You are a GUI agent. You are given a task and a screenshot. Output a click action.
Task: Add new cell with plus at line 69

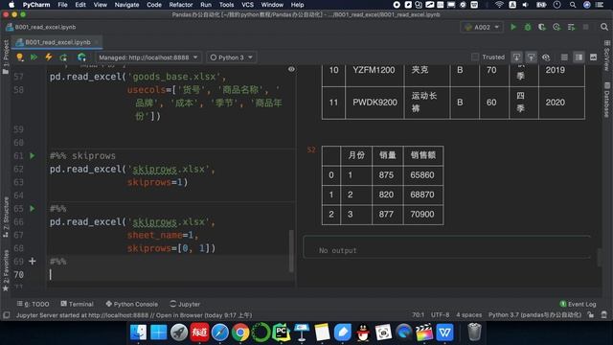pos(33,261)
